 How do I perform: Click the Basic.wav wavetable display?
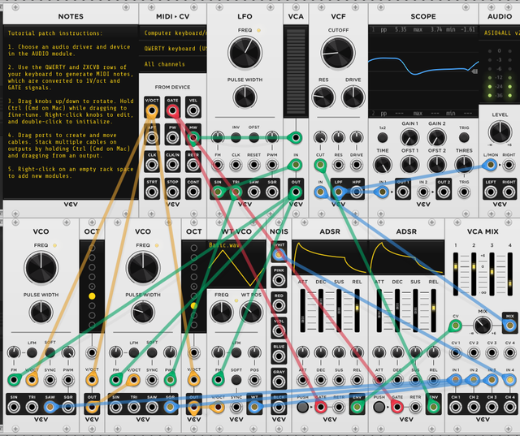tap(236, 264)
